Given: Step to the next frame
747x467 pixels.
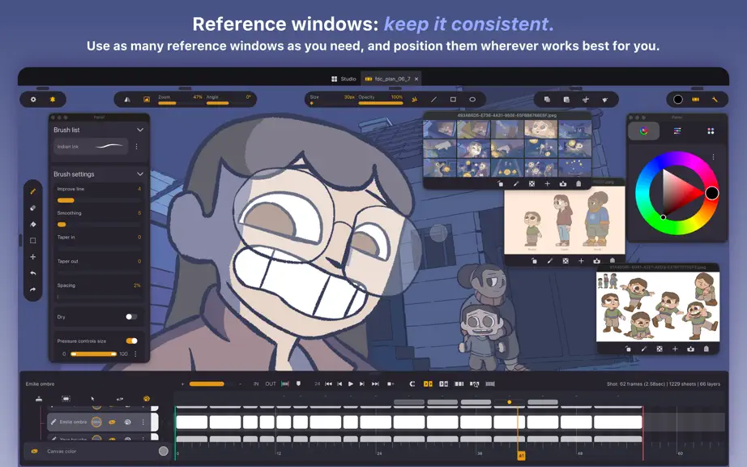Looking at the screenshot, I should (362, 384).
